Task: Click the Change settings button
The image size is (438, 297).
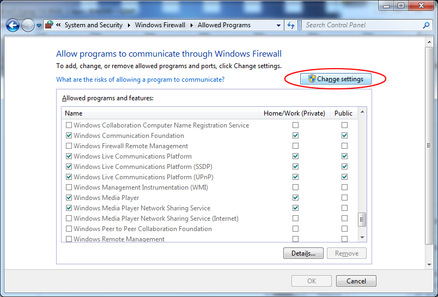Action: (336, 79)
